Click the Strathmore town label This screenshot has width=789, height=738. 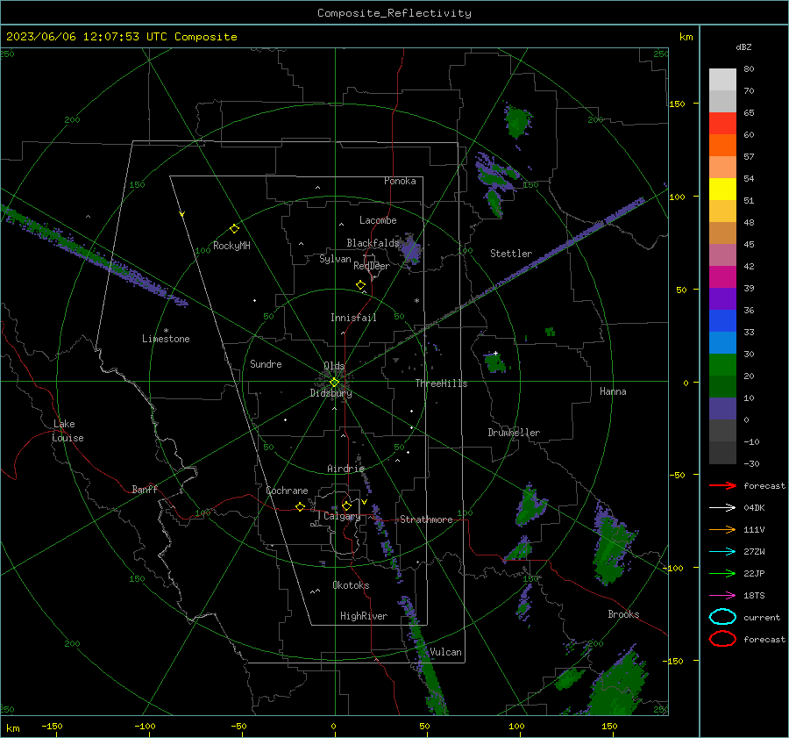pos(426,519)
